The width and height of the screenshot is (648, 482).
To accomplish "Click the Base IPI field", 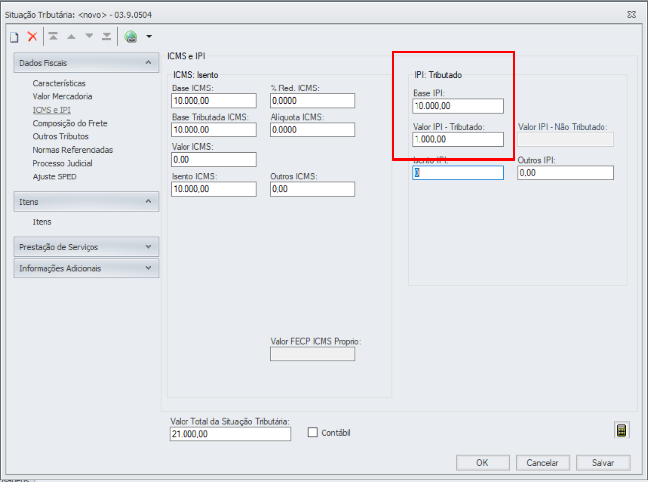I will point(458,106).
